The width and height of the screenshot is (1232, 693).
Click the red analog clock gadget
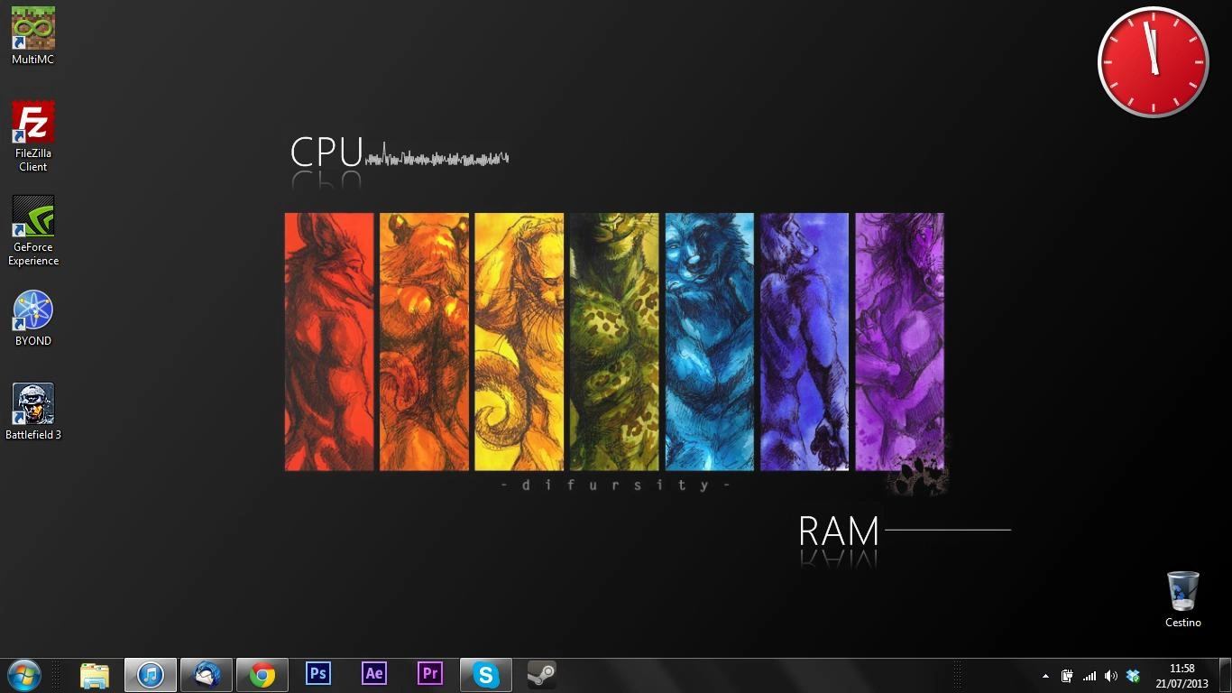pos(1153,62)
